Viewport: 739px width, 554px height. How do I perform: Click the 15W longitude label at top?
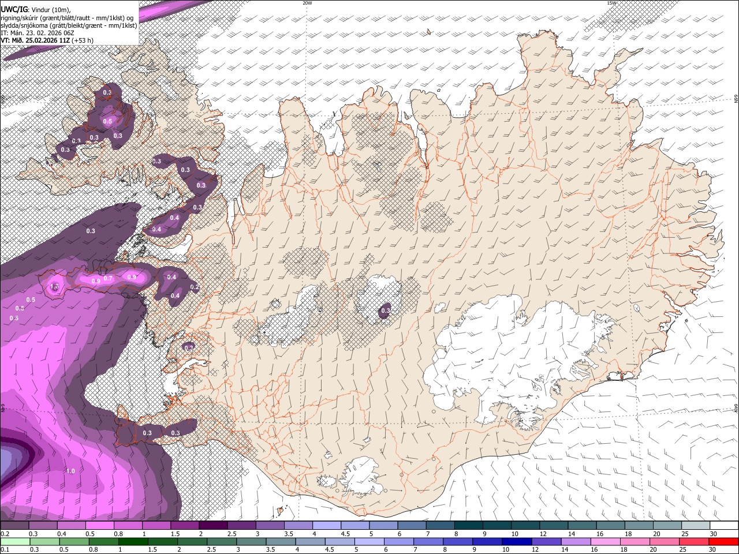click(611, 3)
